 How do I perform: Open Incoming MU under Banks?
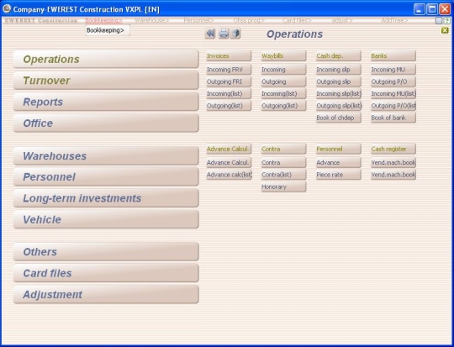point(393,70)
